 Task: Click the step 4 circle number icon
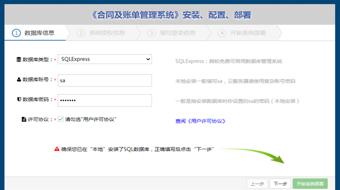click(x=222, y=33)
